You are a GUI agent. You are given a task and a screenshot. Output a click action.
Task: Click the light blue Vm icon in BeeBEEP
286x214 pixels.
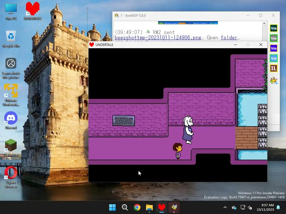[x=274, y=58]
